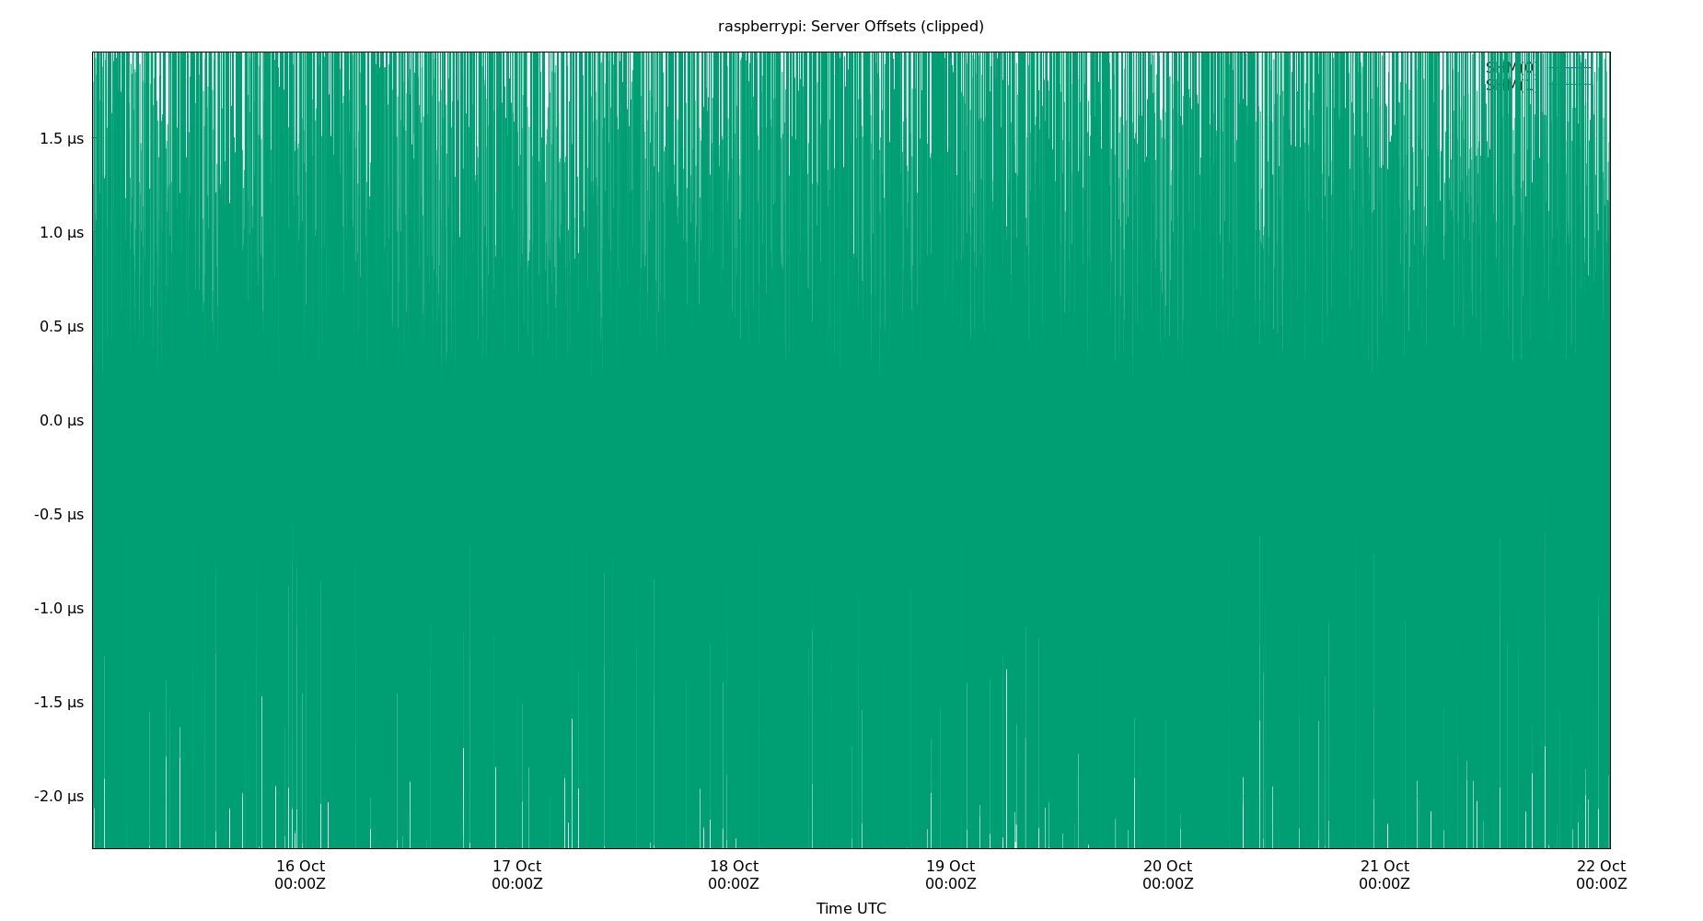
Task: Click the purple SHM(0) legend line sample
Action: [1569, 68]
